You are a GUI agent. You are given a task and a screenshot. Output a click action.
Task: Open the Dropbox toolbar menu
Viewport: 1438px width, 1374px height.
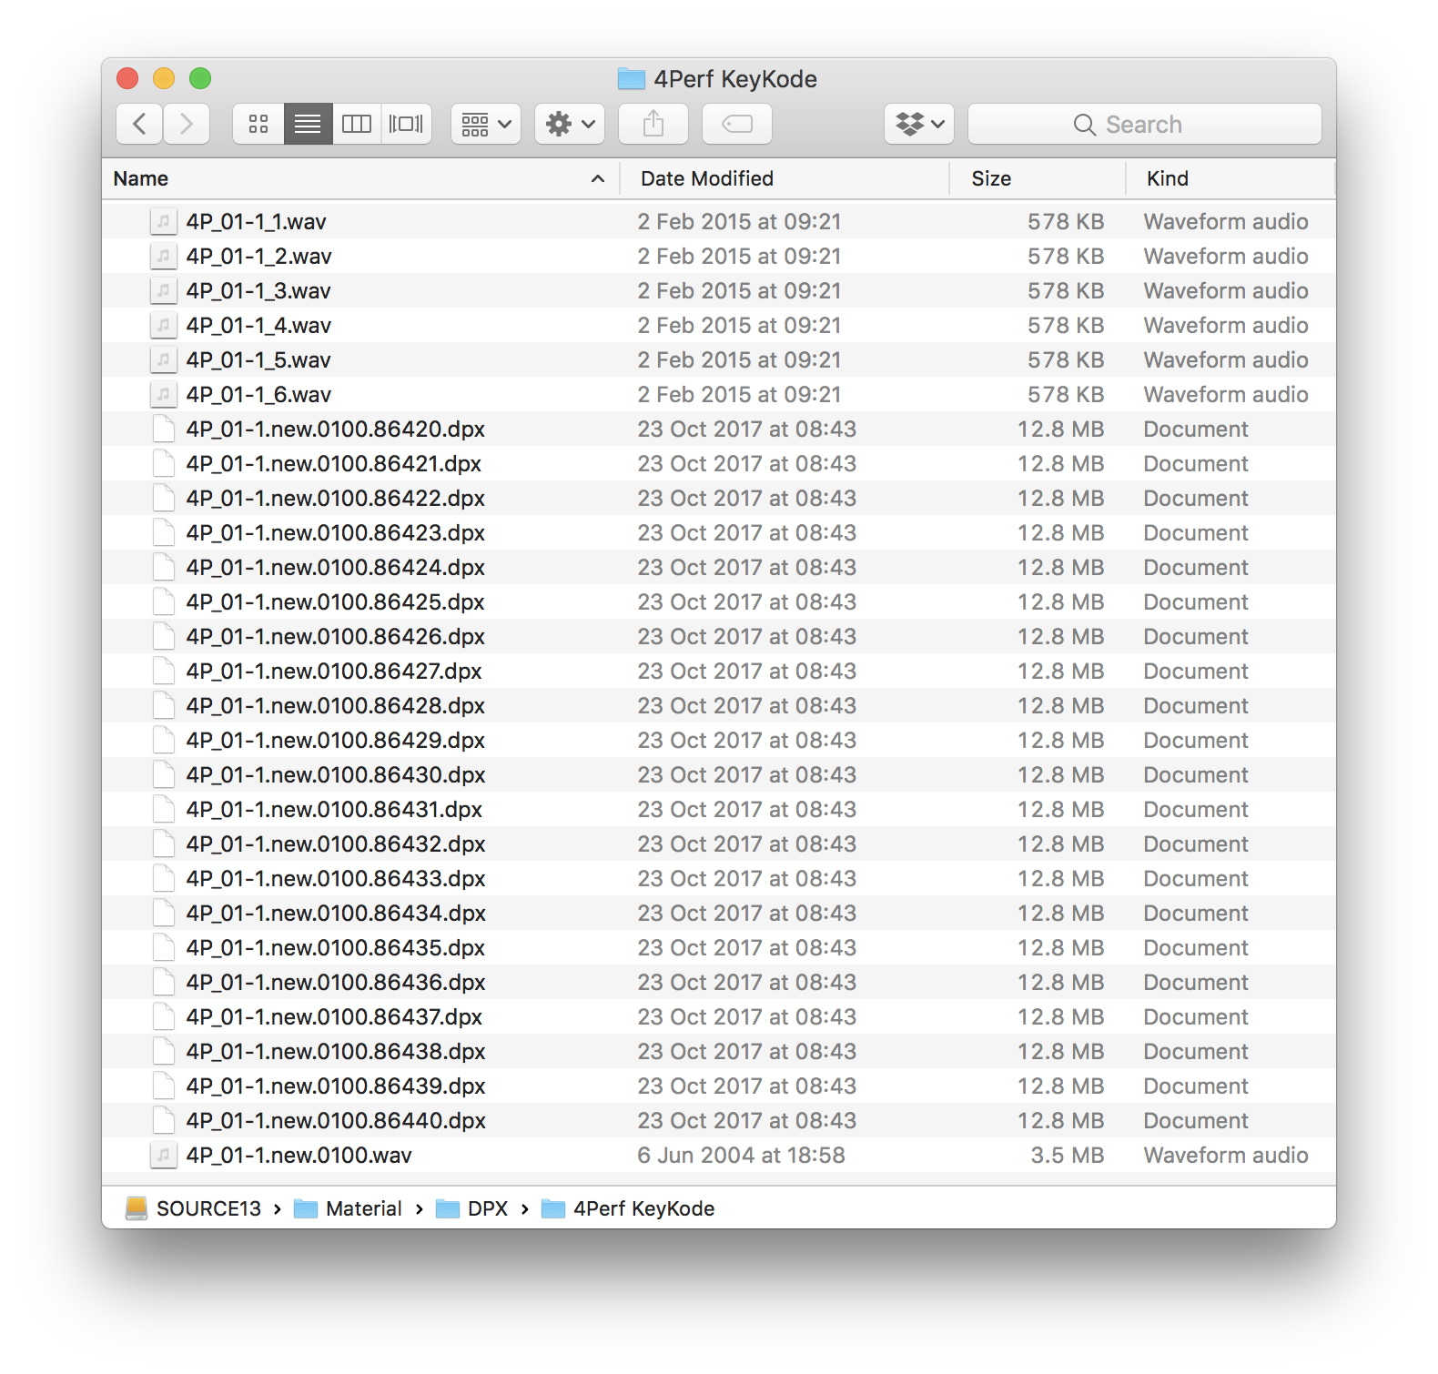(x=919, y=124)
